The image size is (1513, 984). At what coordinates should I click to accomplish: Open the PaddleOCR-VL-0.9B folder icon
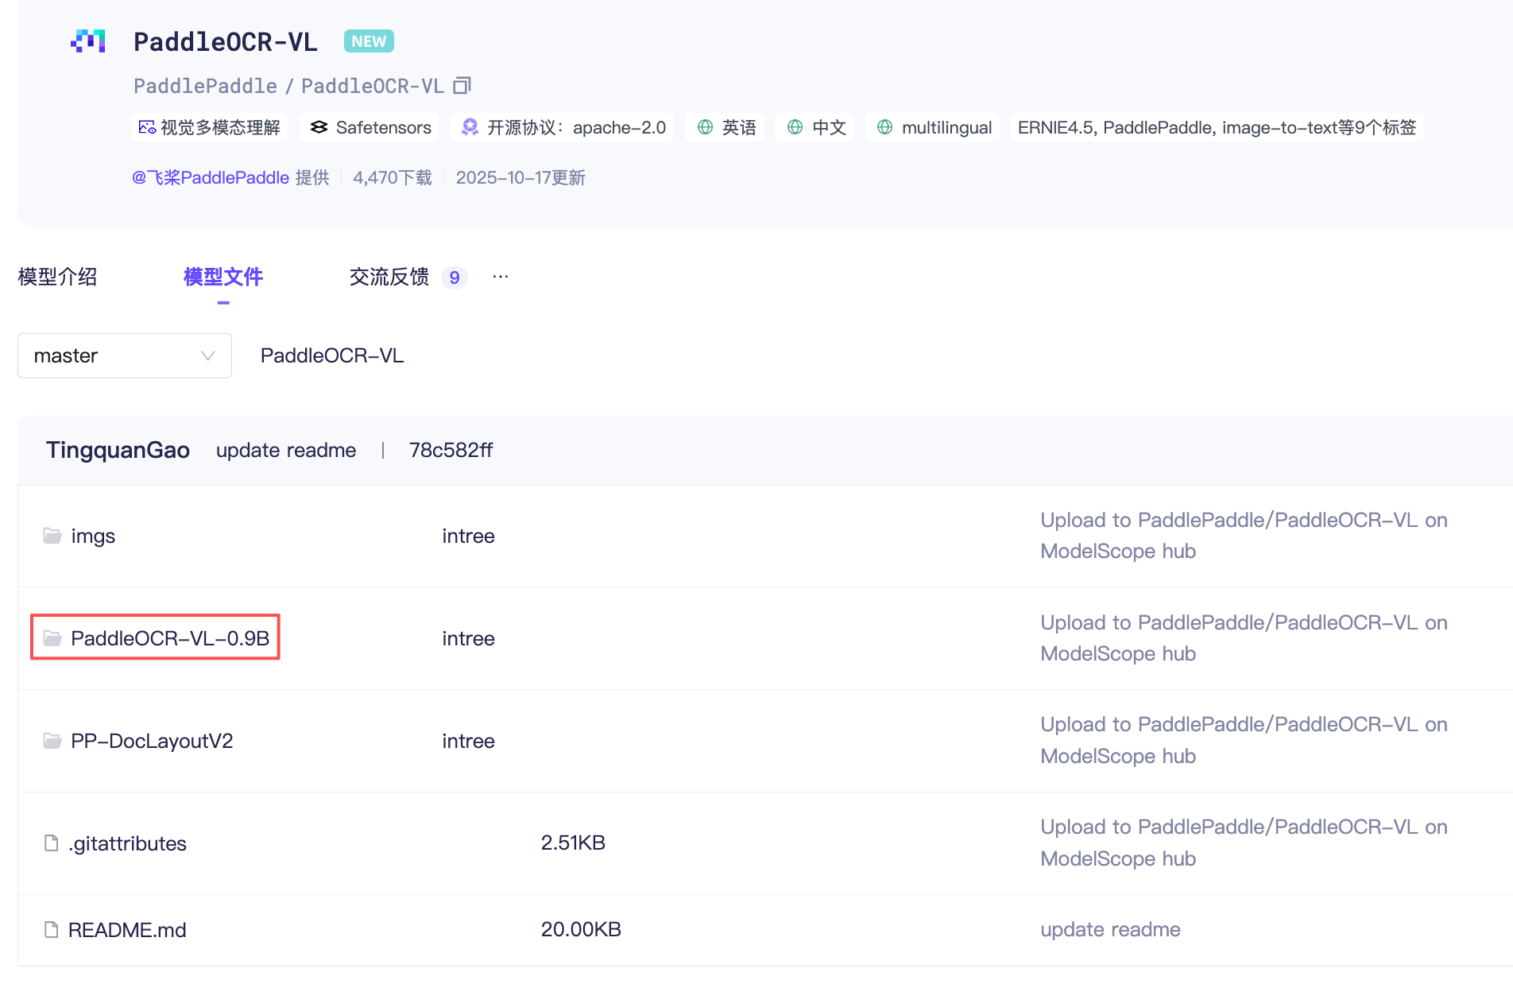coord(52,638)
